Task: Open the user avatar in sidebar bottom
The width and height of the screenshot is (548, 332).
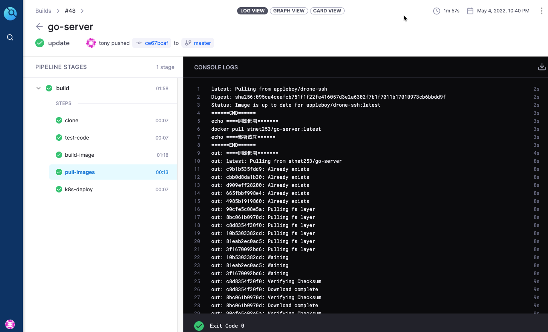Action: (10, 324)
